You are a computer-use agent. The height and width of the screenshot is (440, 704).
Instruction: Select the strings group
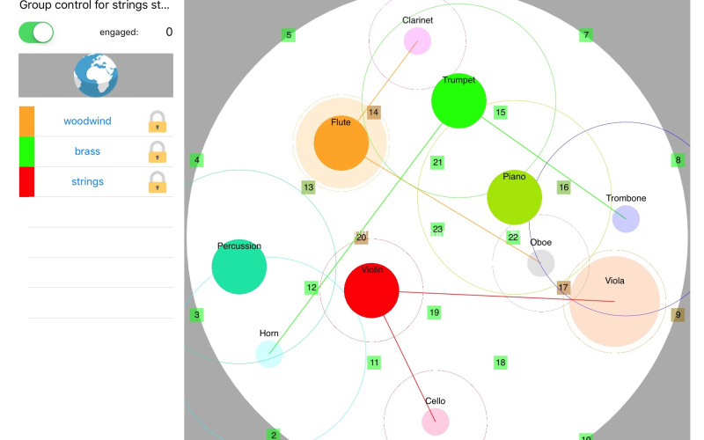87,181
